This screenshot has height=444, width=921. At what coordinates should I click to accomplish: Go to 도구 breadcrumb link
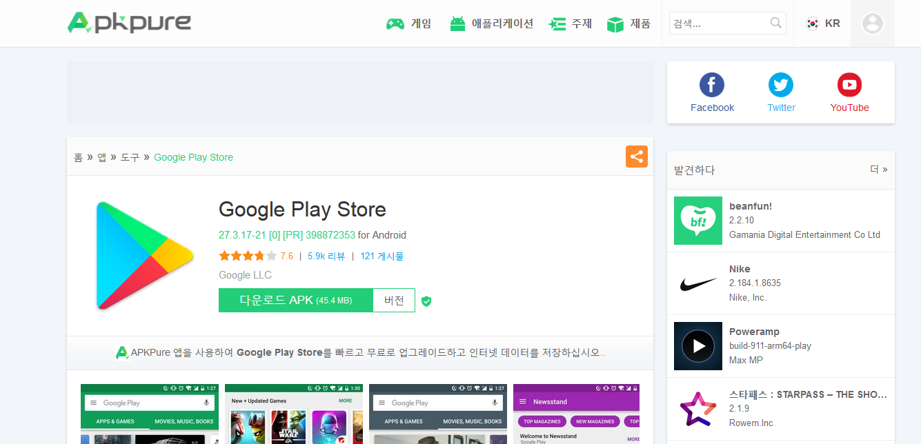(130, 157)
